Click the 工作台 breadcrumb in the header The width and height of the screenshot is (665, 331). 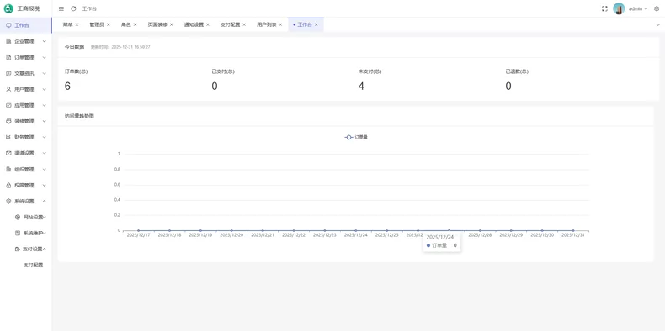click(89, 8)
